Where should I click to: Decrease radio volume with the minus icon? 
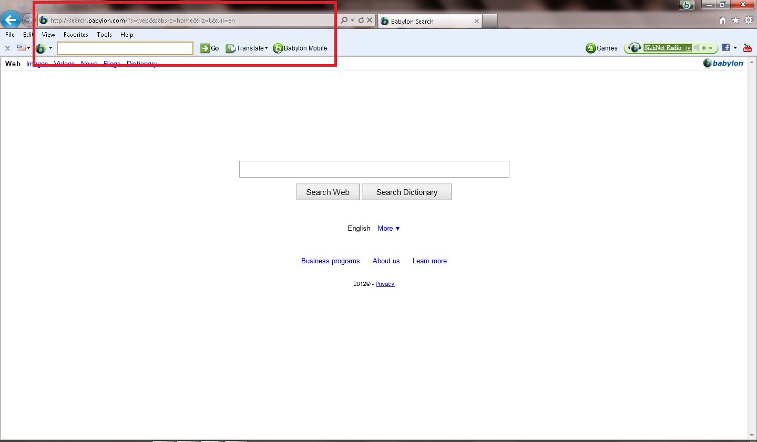pyautogui.click(x=711, y=48)
